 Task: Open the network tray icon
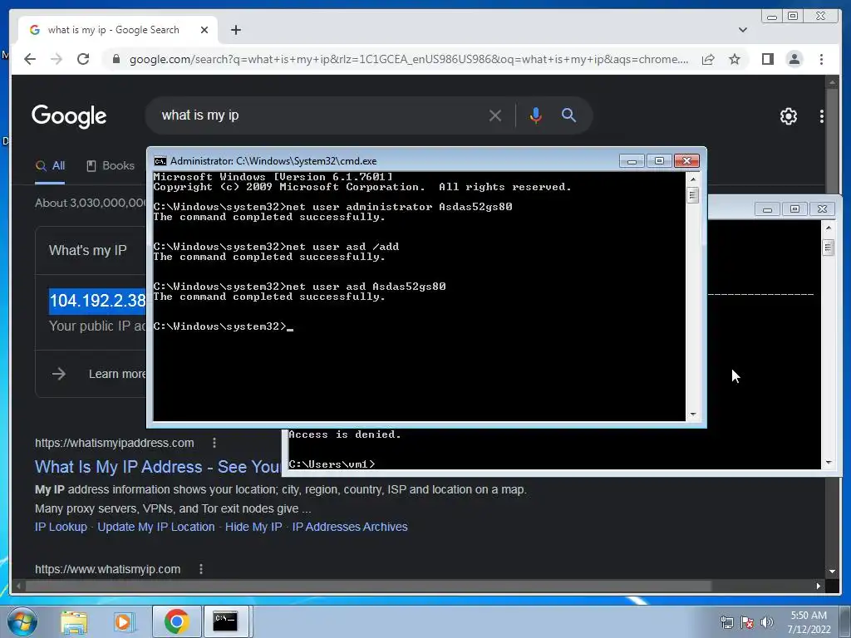(726, 622)
